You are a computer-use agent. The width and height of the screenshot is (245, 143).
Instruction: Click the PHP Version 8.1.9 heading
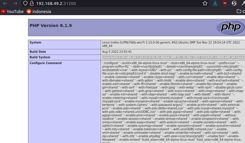[51, 26]
